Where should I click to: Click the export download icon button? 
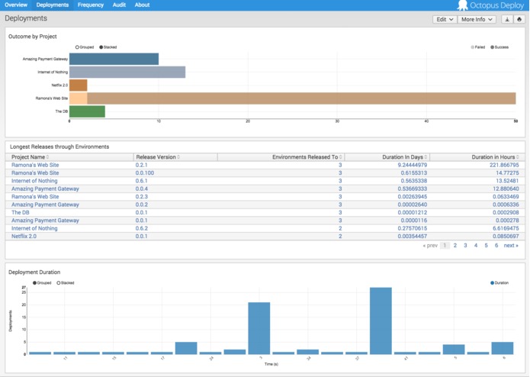tap(507, 19)
